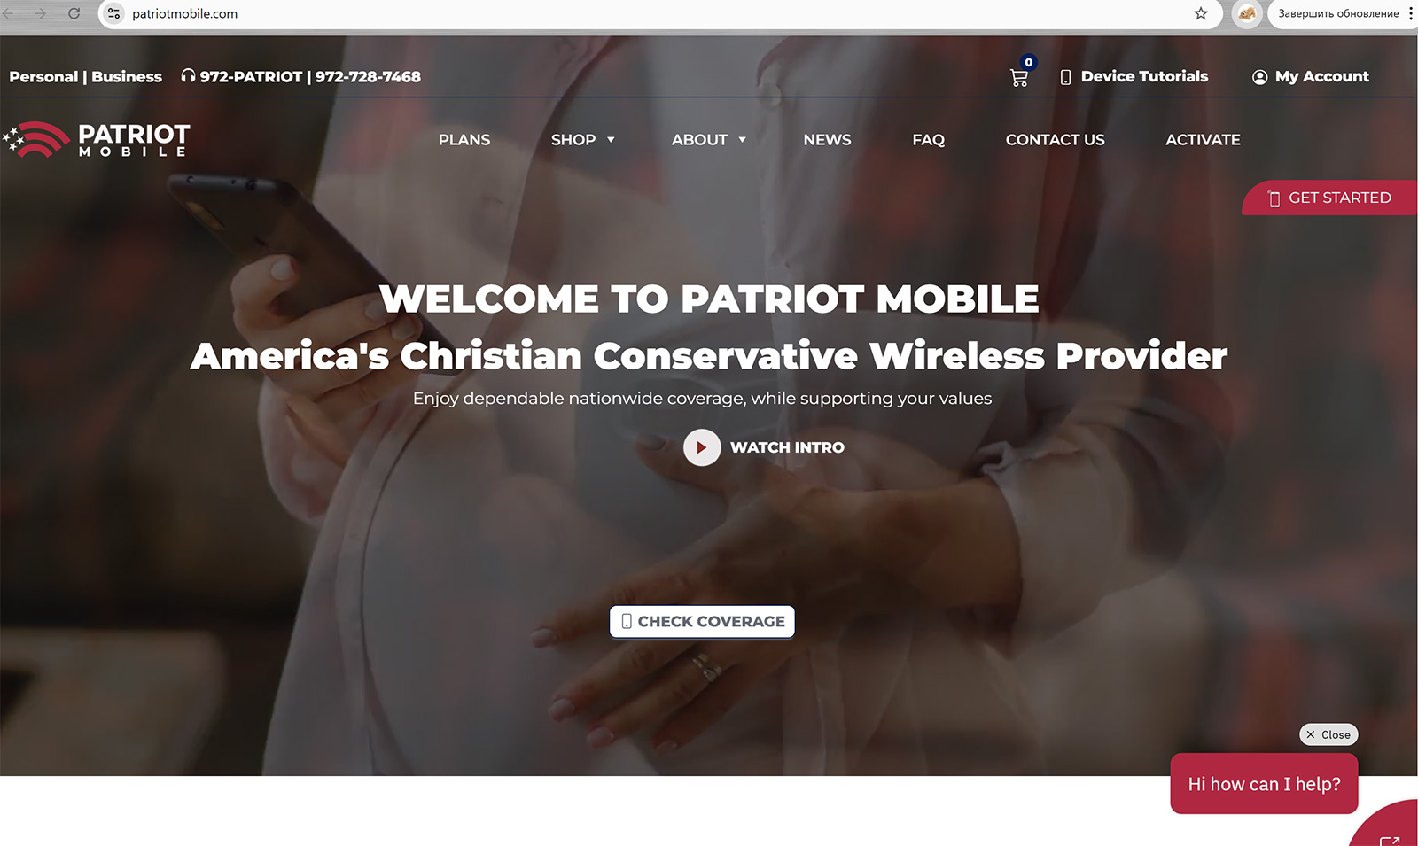Open Chrome three-dot menu

tap(1410, 13)
